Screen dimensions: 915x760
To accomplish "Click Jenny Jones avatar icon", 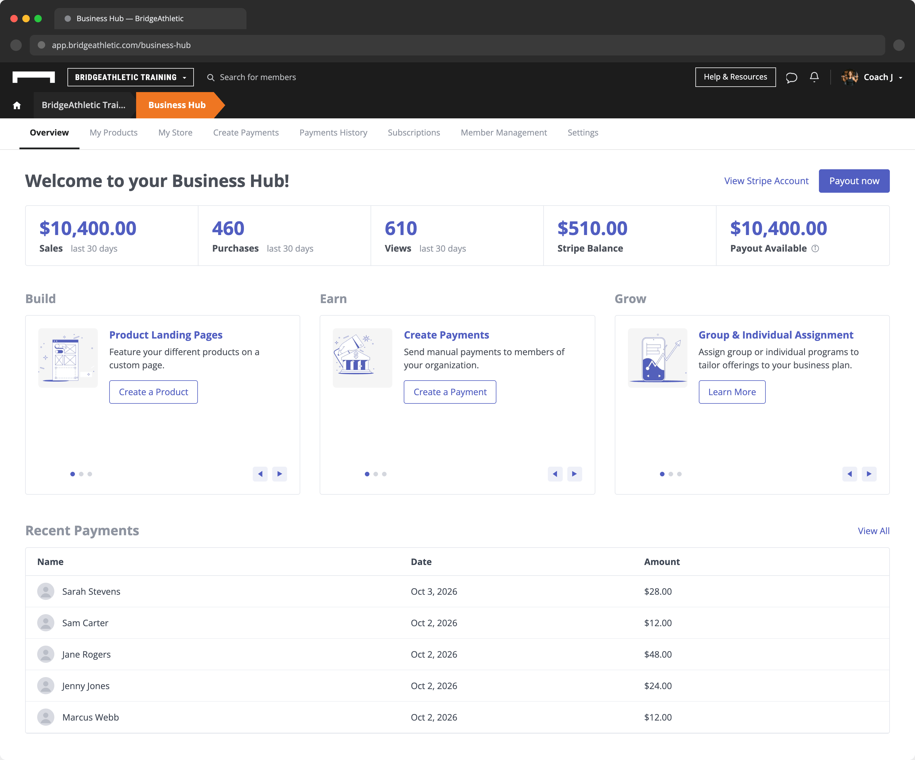I will [x=46, y=685].
